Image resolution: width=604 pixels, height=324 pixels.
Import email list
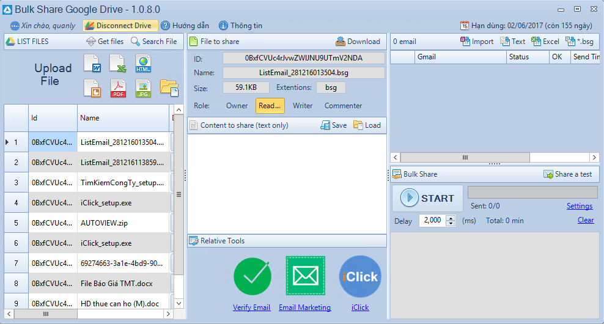click(x=477, y=41)
